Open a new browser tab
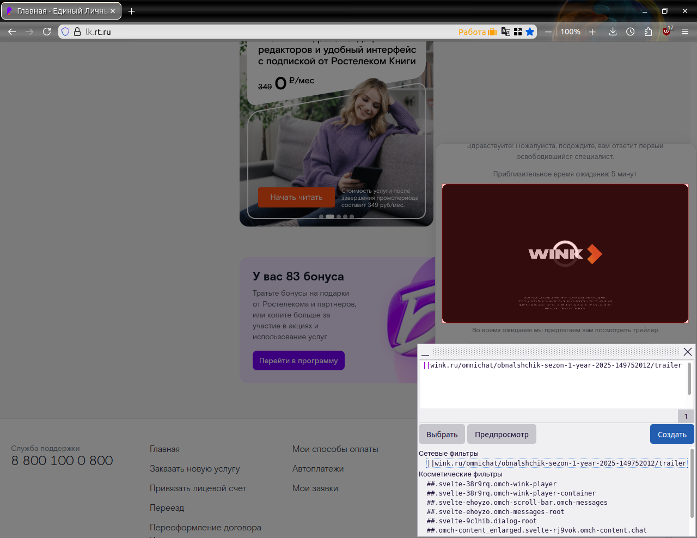The height and width of the screenshot is (538, 697). (x=132, y=11)
